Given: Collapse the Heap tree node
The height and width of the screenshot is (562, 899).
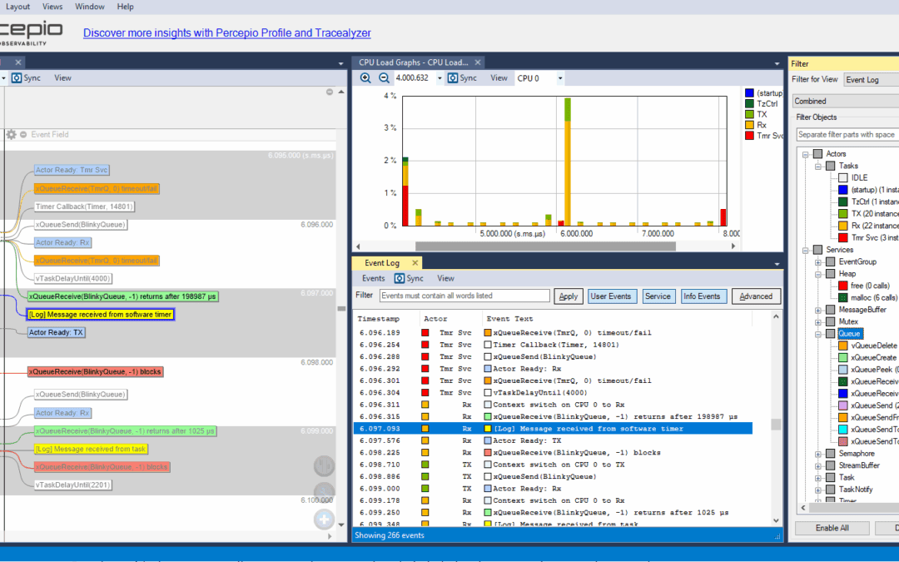Looking at the screenshot, I should [x=818, y=274].
